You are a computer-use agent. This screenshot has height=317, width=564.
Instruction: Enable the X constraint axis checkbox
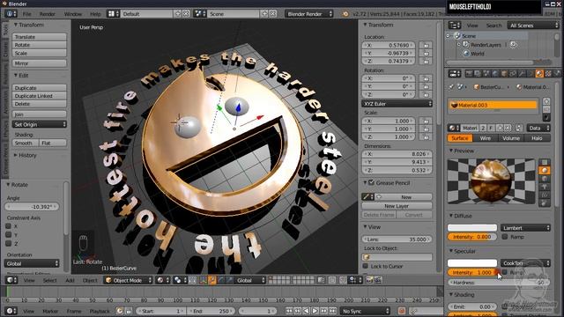coord(8,226)
